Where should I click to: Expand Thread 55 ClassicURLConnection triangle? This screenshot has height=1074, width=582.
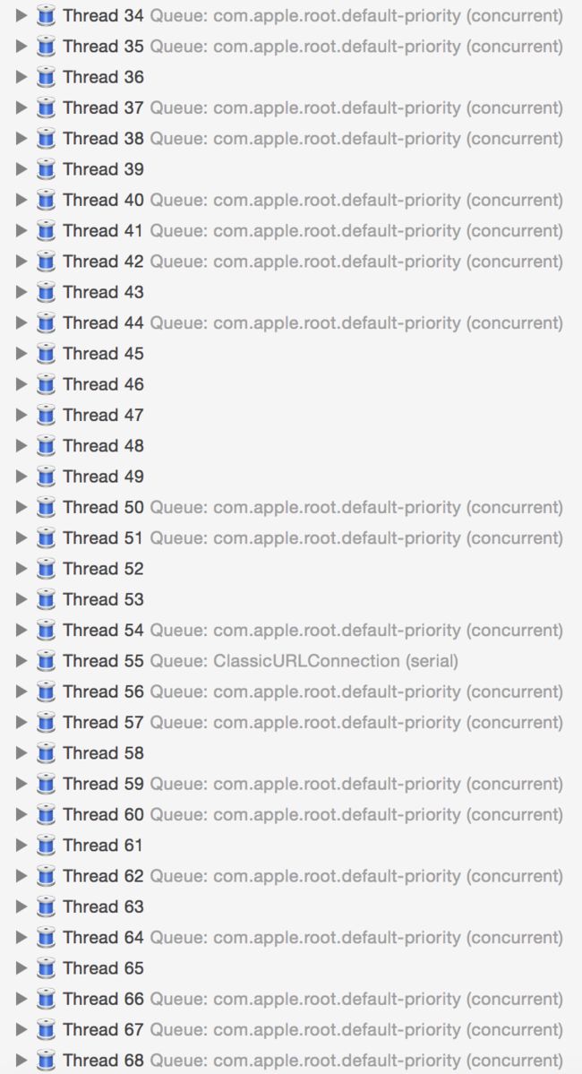click(x=21, y=661)
